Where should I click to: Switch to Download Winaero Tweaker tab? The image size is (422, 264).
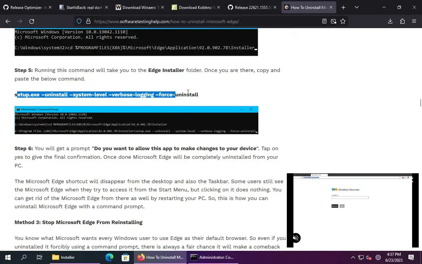click(x=139, y=7)
